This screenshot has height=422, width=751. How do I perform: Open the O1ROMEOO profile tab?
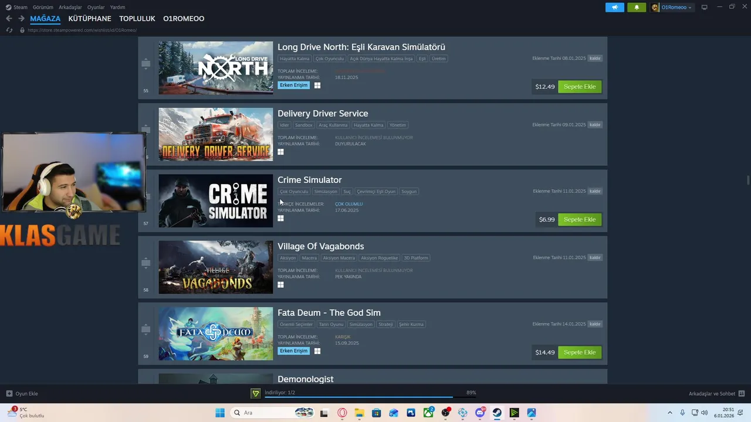[184, 19]
